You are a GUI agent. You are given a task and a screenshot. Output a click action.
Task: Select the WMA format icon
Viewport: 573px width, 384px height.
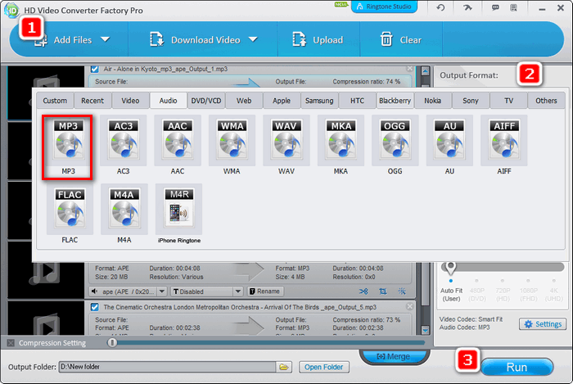point(232,141)
